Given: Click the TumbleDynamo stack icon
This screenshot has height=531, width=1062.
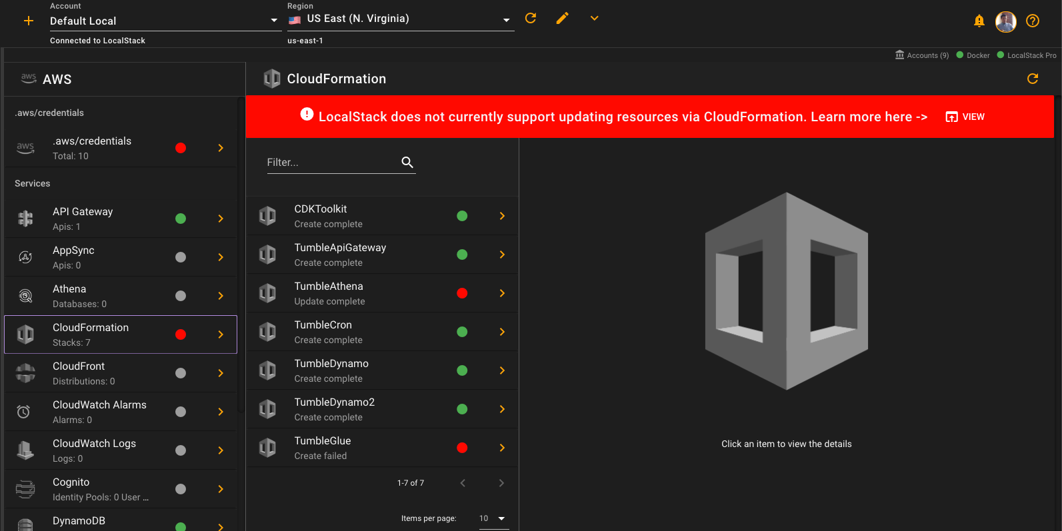Looking at the screenshot, I should tap(267, 370).
